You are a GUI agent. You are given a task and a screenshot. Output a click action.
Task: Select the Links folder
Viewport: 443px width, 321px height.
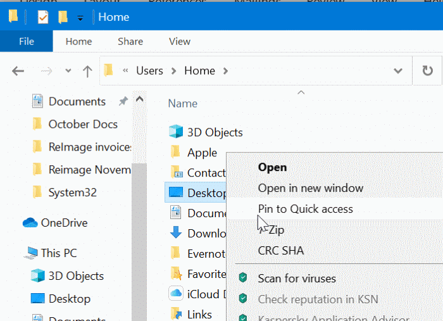click(x=199, y=315)
